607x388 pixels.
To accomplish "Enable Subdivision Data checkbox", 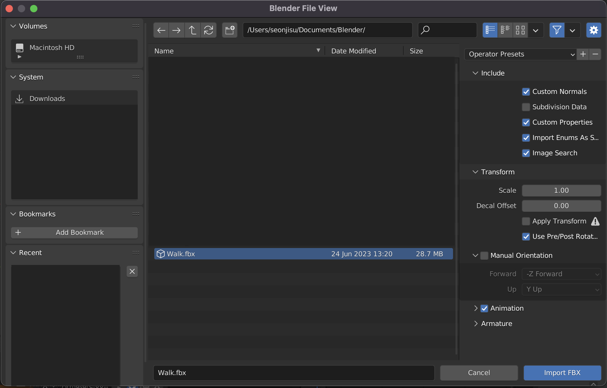I will tap(526, 107).
